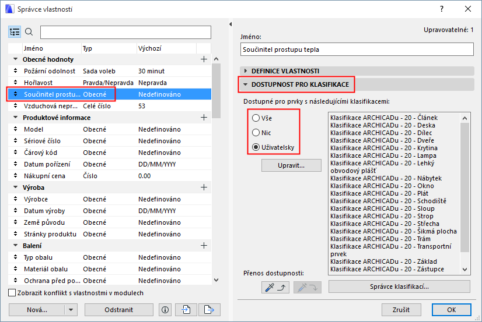Grab reorder handle of Čárový kód

(x=15, y=153)
